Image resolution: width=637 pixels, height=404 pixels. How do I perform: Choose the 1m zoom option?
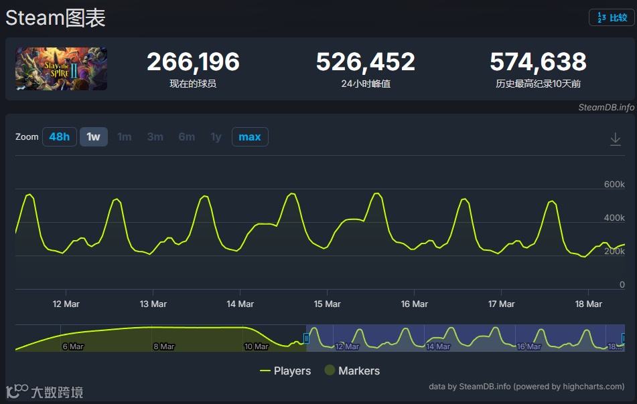[x=125, y=136]
